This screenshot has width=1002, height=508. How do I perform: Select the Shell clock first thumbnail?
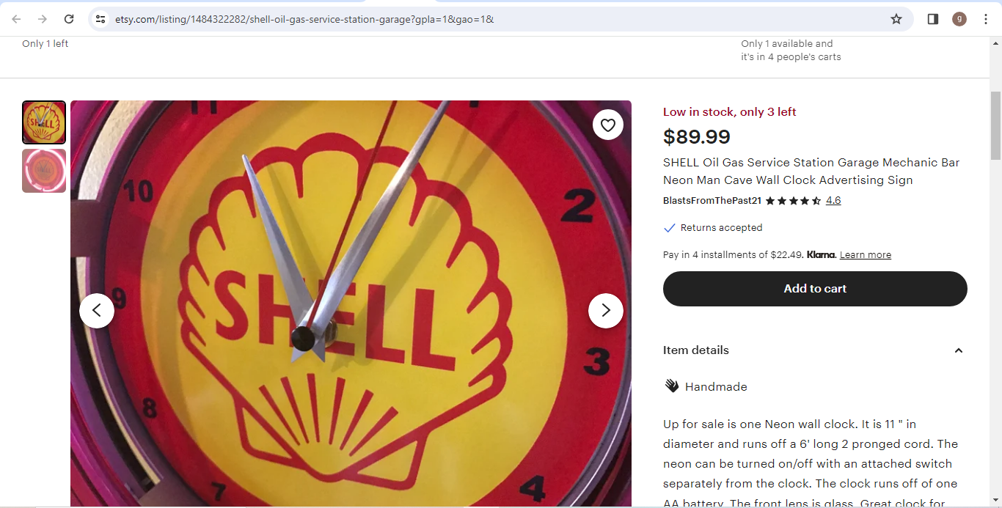click(x=44, y=122)
